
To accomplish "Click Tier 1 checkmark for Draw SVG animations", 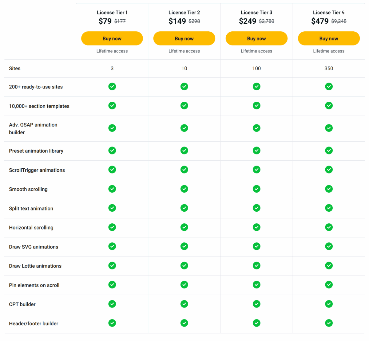I will (x=112, y=246).
